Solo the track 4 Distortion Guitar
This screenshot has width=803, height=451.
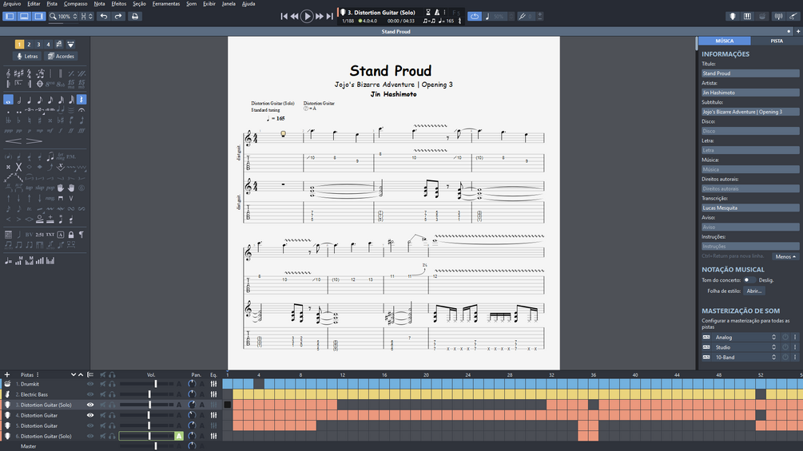112,415
